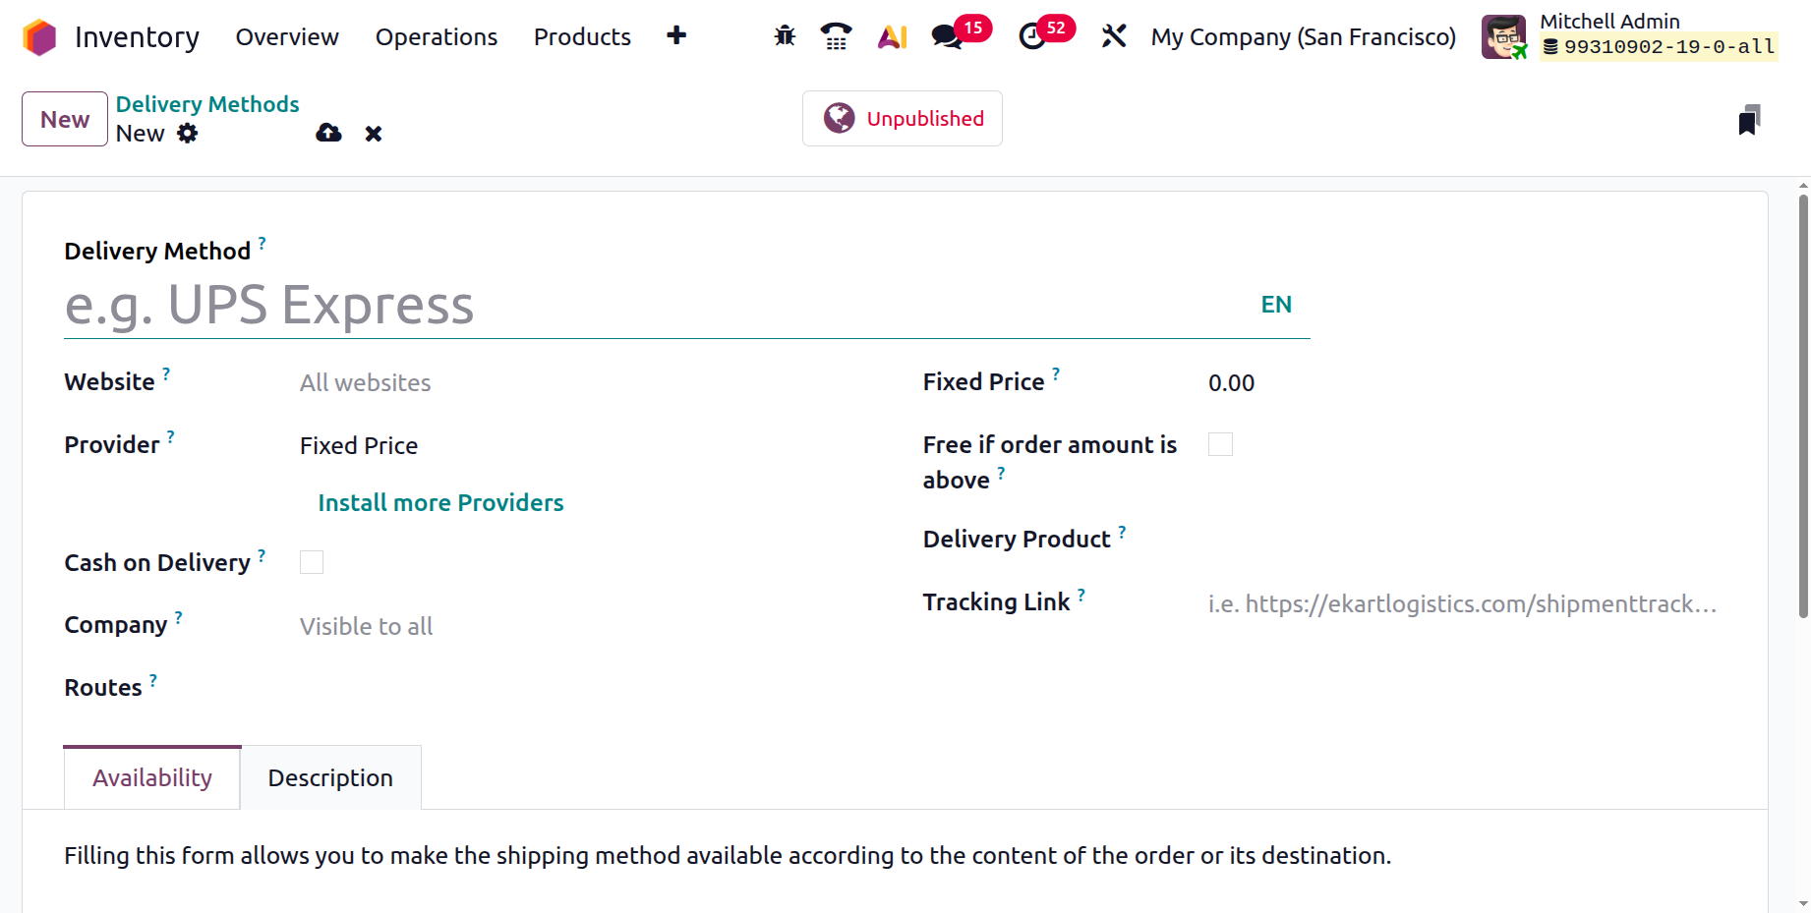Screen dimensions: 1811x913
Task: Open the chat messages icon
Action: (947, 36)
